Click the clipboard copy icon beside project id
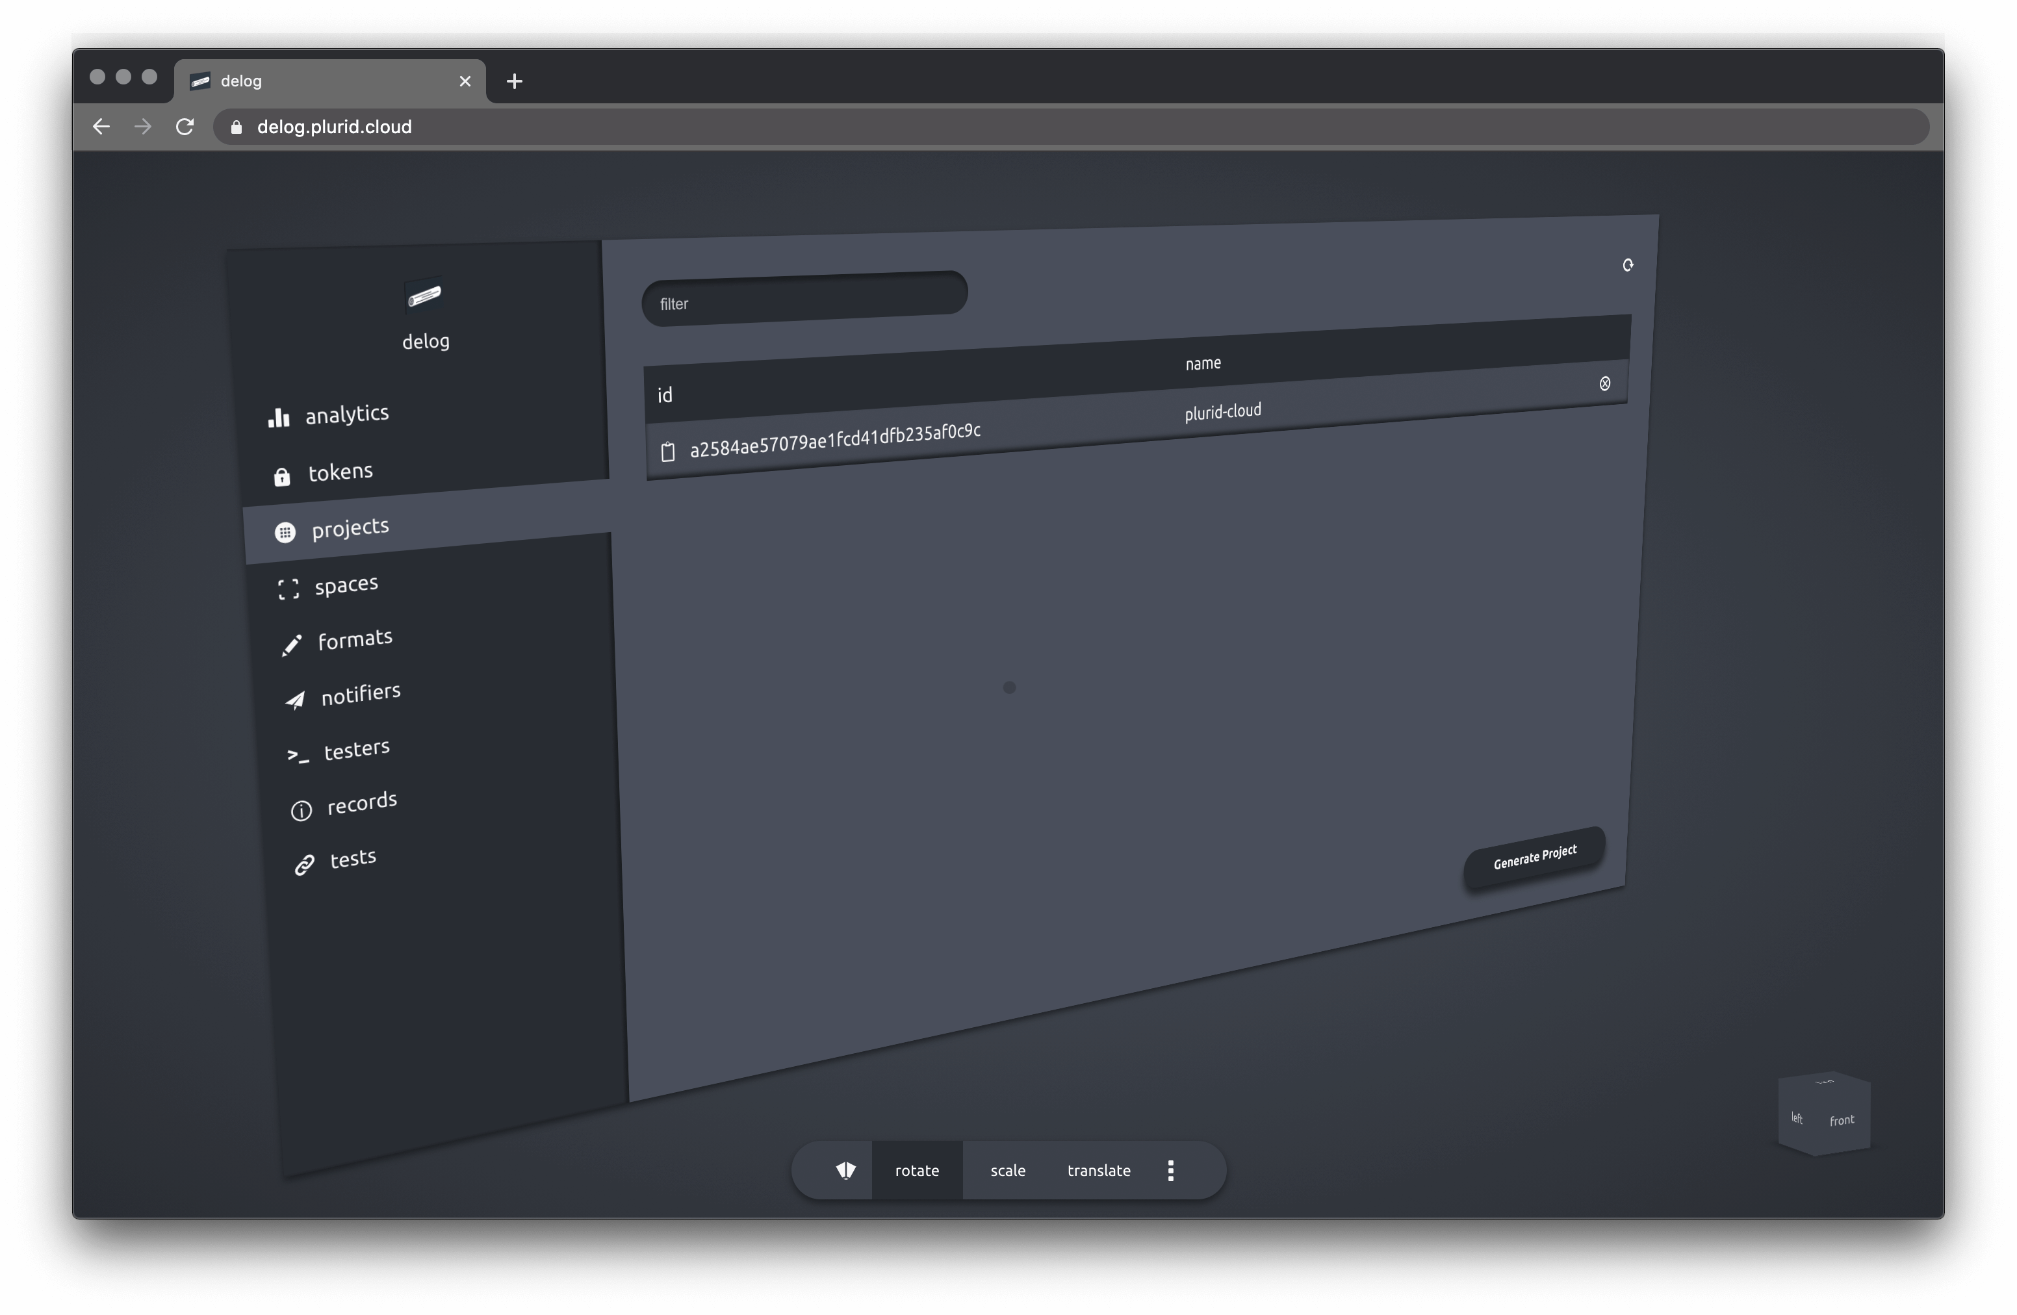Viewport: 2017px width, 1315px height. [x=668, y=452]
